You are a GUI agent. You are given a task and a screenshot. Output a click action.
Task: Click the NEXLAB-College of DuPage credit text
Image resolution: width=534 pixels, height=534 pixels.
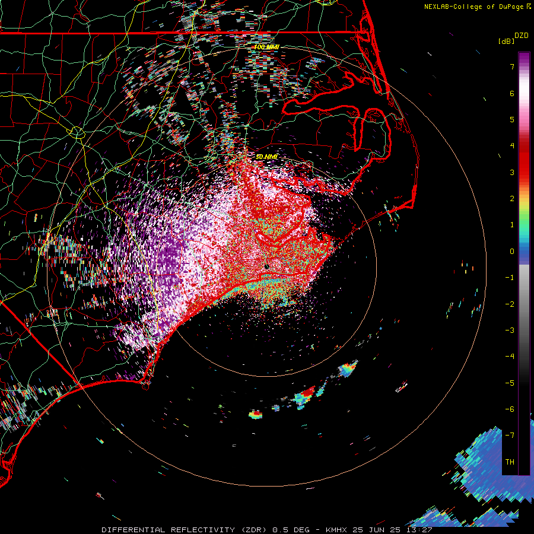(473, 7)
